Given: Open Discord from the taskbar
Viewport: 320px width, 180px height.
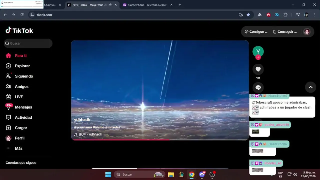Looking at the screenshot, I should [x=202, y=174].
